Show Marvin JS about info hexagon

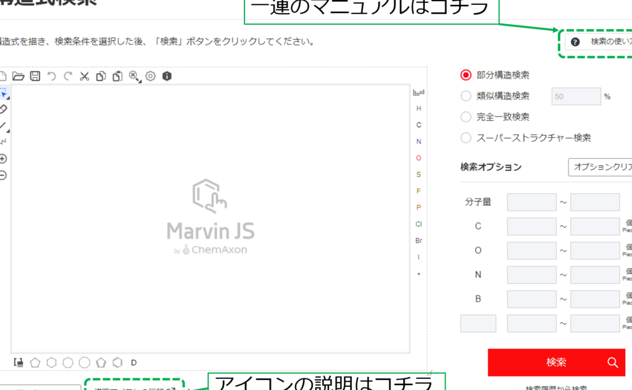pos(167,76)
